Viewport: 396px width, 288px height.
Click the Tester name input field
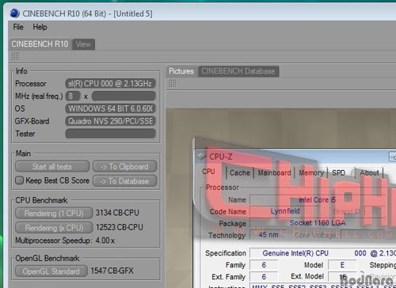click(110, 134)
